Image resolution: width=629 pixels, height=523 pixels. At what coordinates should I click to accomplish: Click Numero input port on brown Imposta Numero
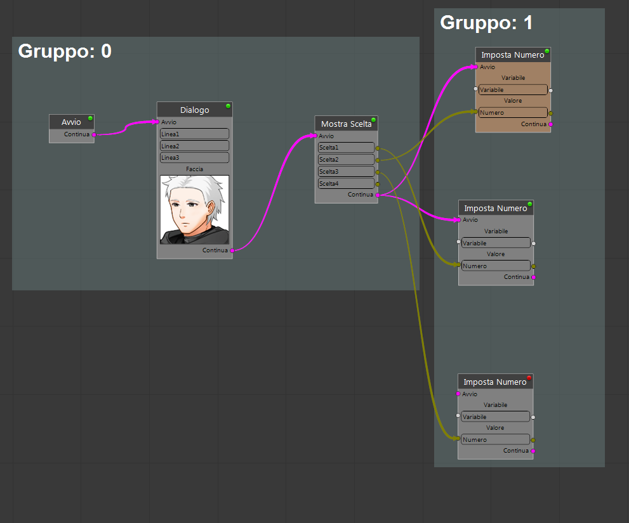point(476,112)
